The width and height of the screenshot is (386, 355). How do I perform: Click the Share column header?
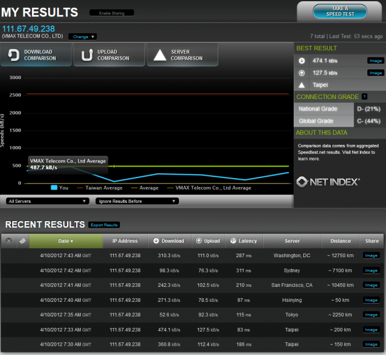[372, 241]
